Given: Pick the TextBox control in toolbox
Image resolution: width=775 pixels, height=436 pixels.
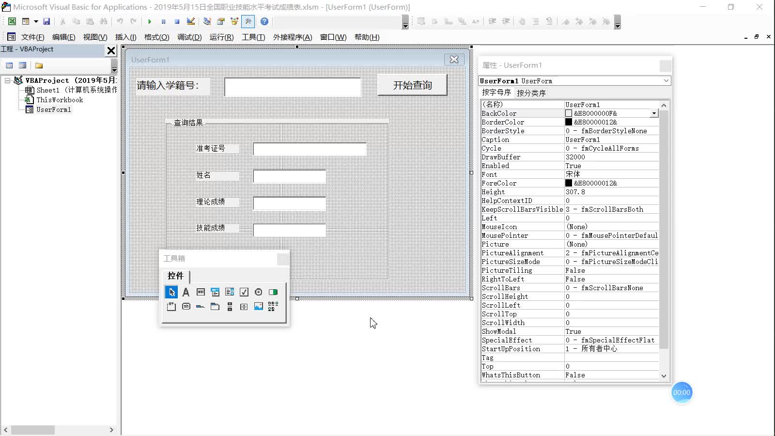Looking at the screenshot, I should click(201, 292).
